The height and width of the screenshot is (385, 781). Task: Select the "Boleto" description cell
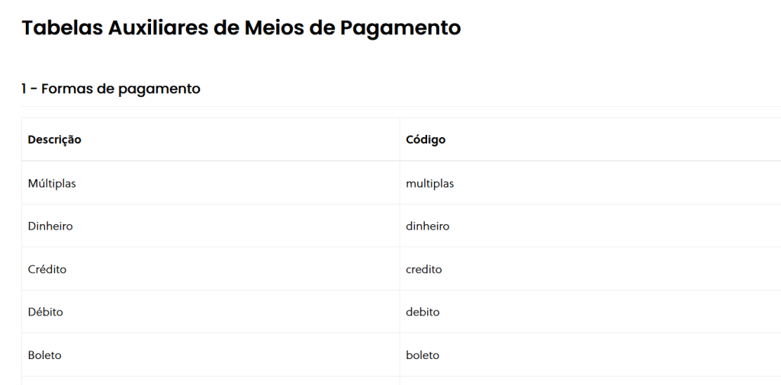click(x=45, y=356)
